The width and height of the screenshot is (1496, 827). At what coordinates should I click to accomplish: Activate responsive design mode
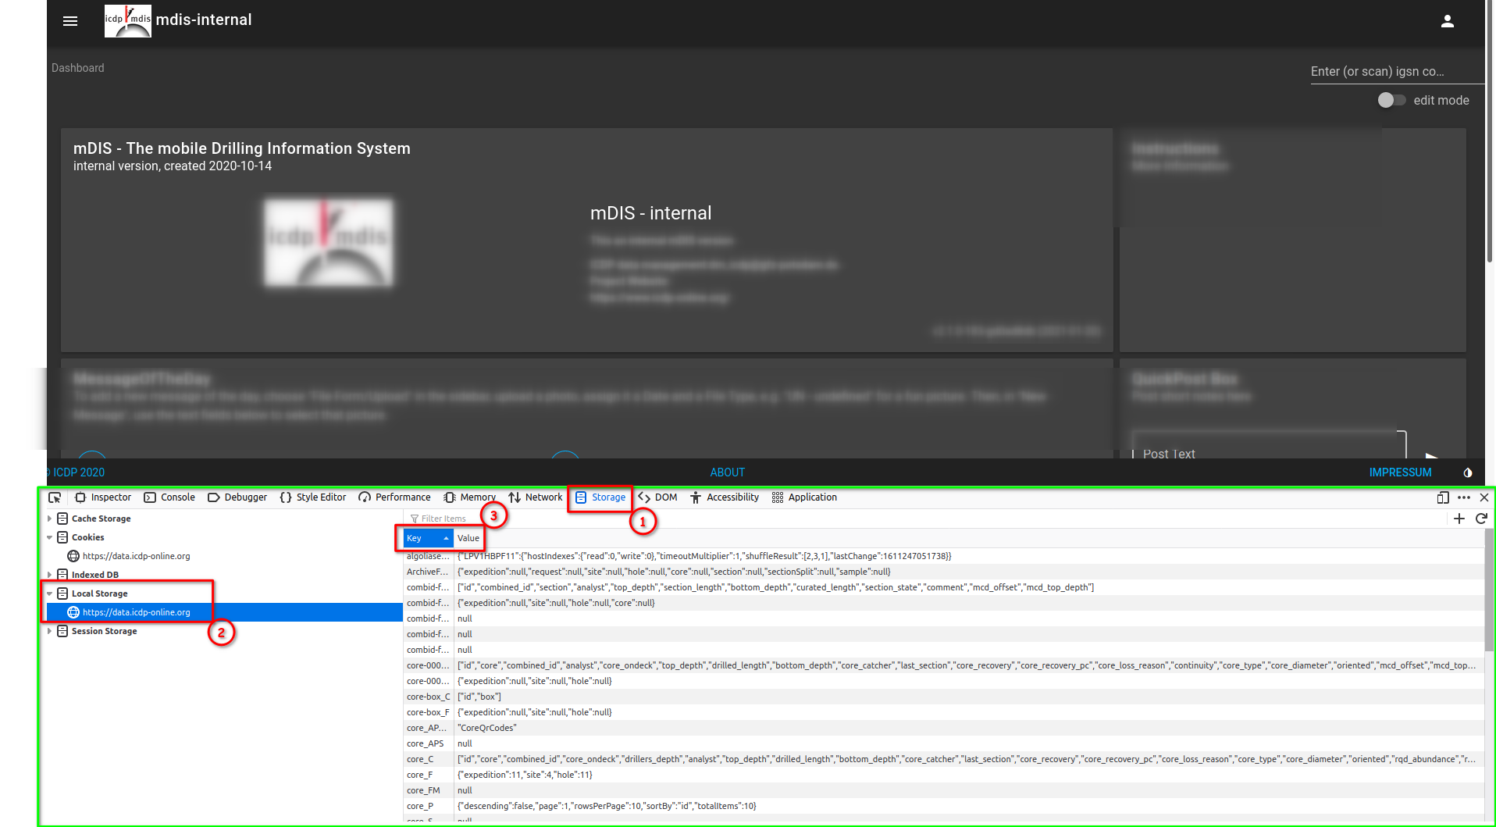click(x=1444, y=497)
